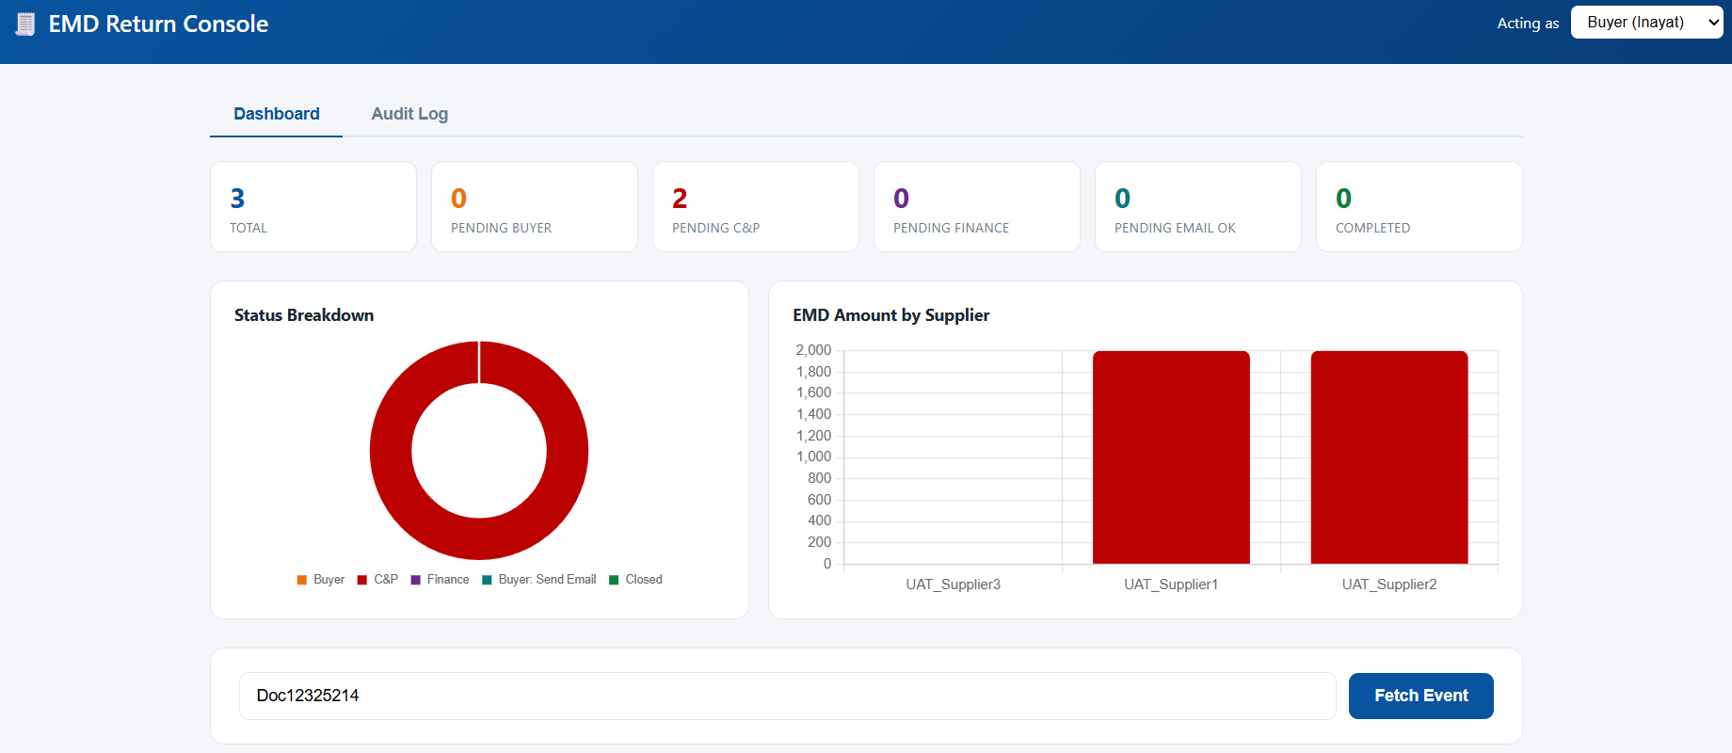1732x753 pixels.
Task: Toggle the C&P legend swatch
Action: (x=362, y=580)
